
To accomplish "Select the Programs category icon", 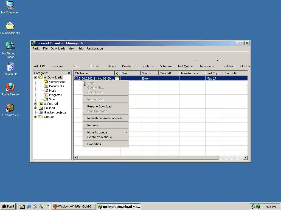I will (x=46, y=95).
